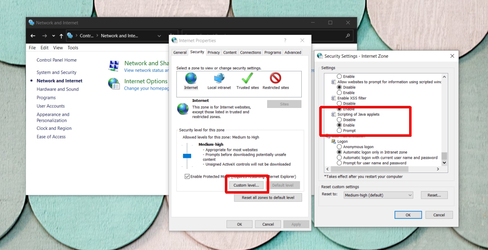
Task: Select the Internet zone globe icon
Action: (x=191, y=78)
